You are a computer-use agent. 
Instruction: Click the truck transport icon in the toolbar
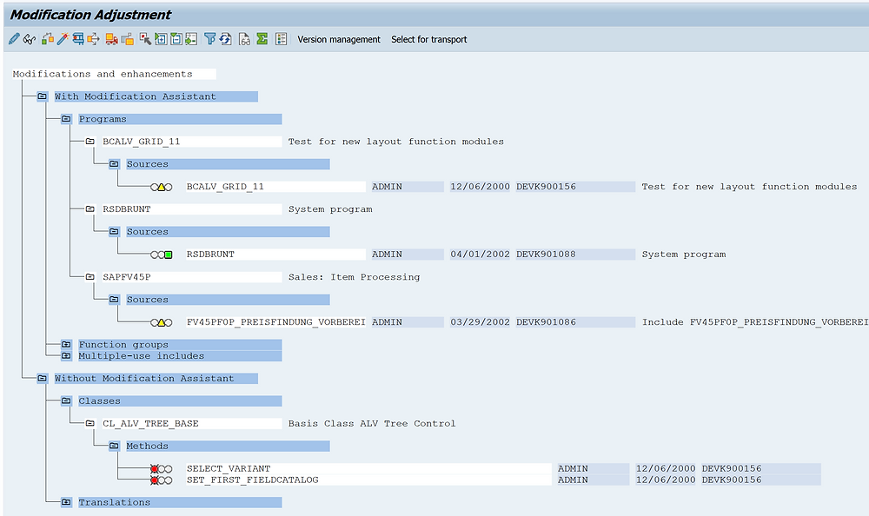[x=109, y=38]
